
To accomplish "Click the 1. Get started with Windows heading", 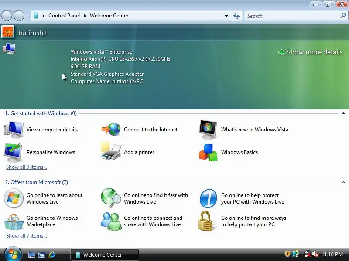I will tap(41, 114).
